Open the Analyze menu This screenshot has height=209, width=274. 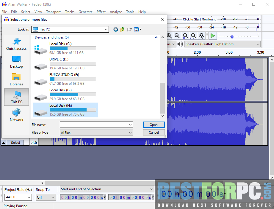click(x=116, y=12)
